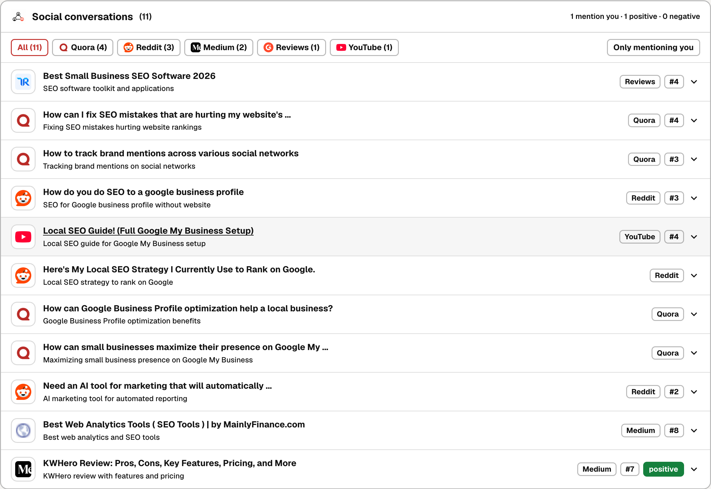Expand the 'AI tool for marketing' Reddit row
711x489 pixels.
[x=694, y=392]
